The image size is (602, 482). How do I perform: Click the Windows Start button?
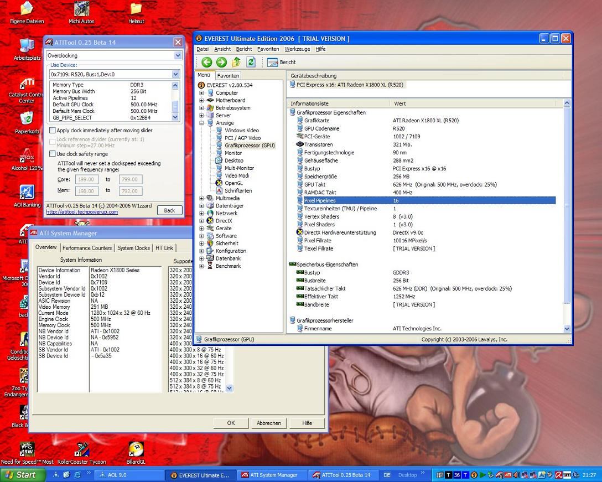(x=22, y=475)
